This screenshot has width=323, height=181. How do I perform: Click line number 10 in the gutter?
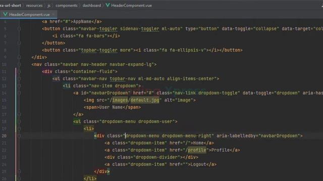coord(4,64)
